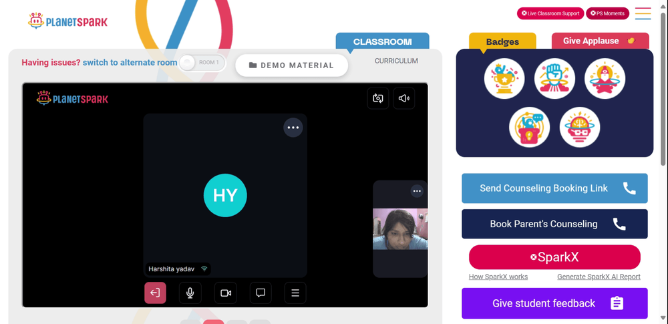This screenshot has width=668, height=324.
Task: Award the trophy badge
Action: [x=504, y=78]
